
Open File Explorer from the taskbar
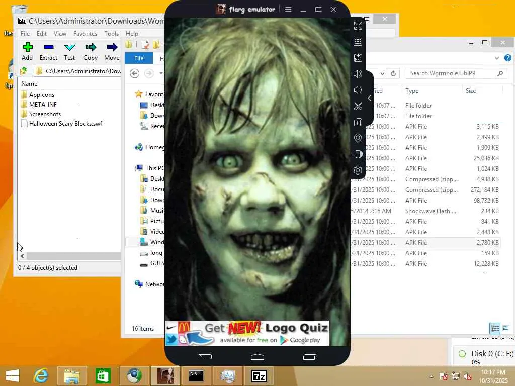point(71,376)
